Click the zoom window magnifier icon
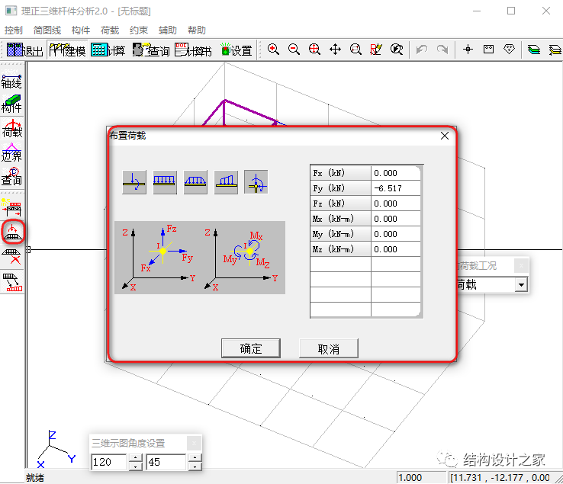Viewport: 563px width, 484px height. point(355,49)
